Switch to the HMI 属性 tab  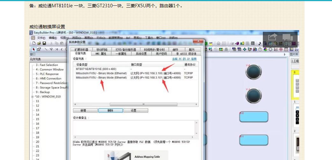101,54
